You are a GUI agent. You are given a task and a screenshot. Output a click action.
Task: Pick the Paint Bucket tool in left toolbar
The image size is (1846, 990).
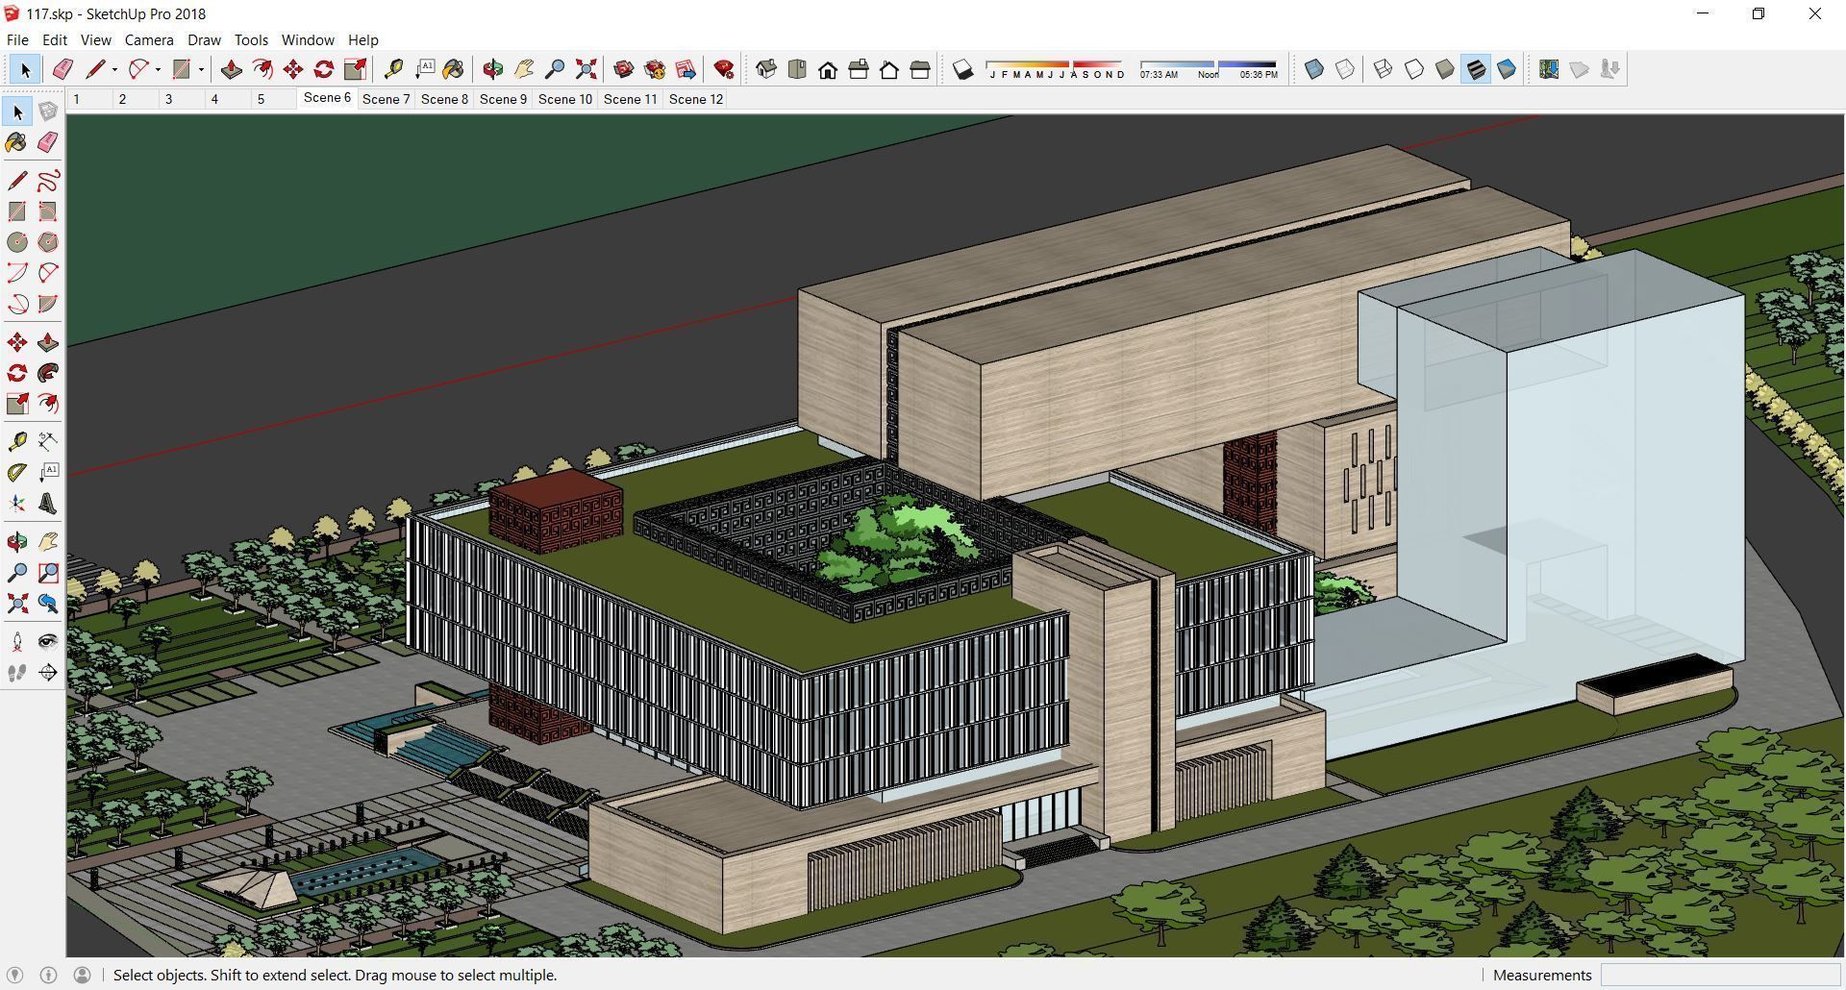[x=17, y=142]
